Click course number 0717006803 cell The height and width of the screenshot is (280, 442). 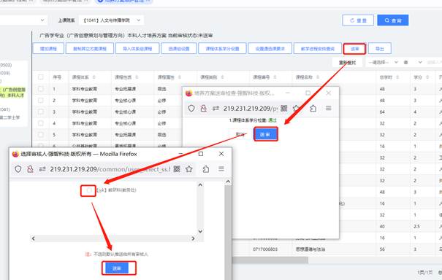(265, 249)
